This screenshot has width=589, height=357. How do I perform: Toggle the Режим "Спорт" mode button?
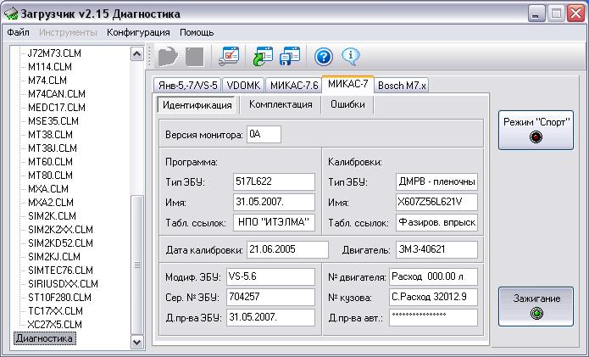pyautogui.click(x=536, y=129)
